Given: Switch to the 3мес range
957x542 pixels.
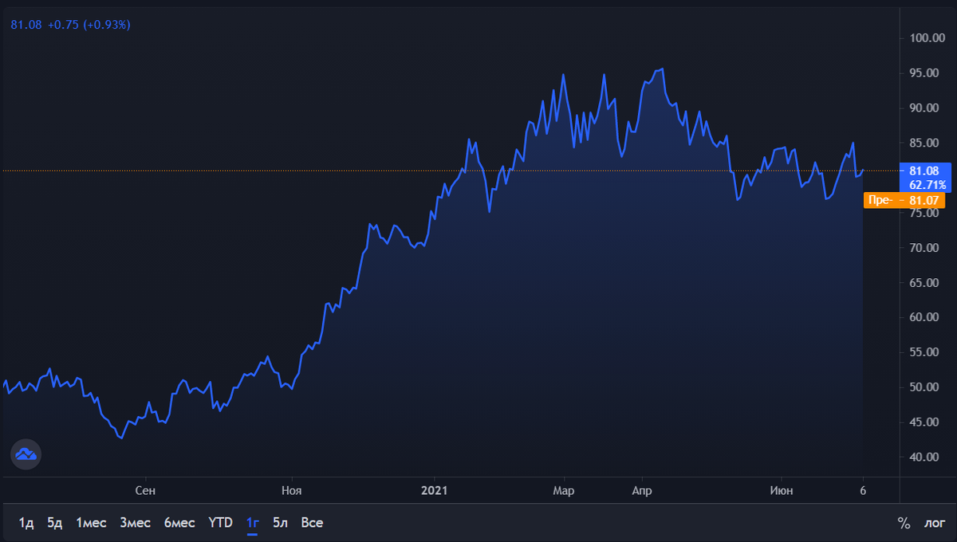Looking at the screenshot, I should point(135,523).
